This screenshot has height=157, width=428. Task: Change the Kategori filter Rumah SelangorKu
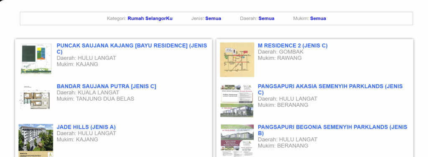point(150,18)
